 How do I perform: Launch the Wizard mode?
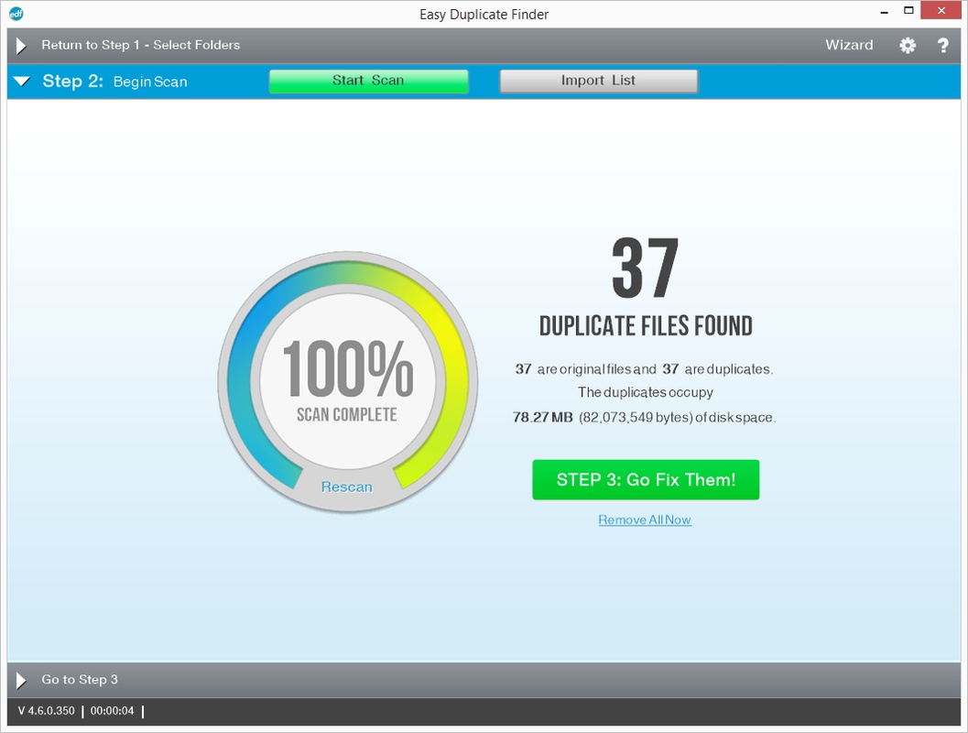849,45
